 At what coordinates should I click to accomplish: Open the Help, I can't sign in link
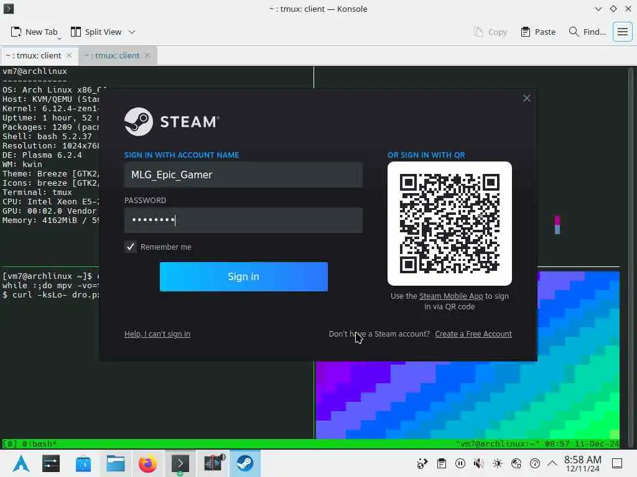coord(157,334)
